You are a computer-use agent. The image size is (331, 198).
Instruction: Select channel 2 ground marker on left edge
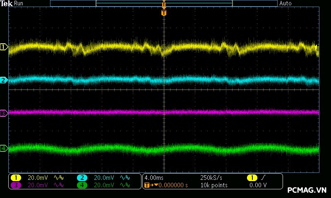(x=4, y=80)
